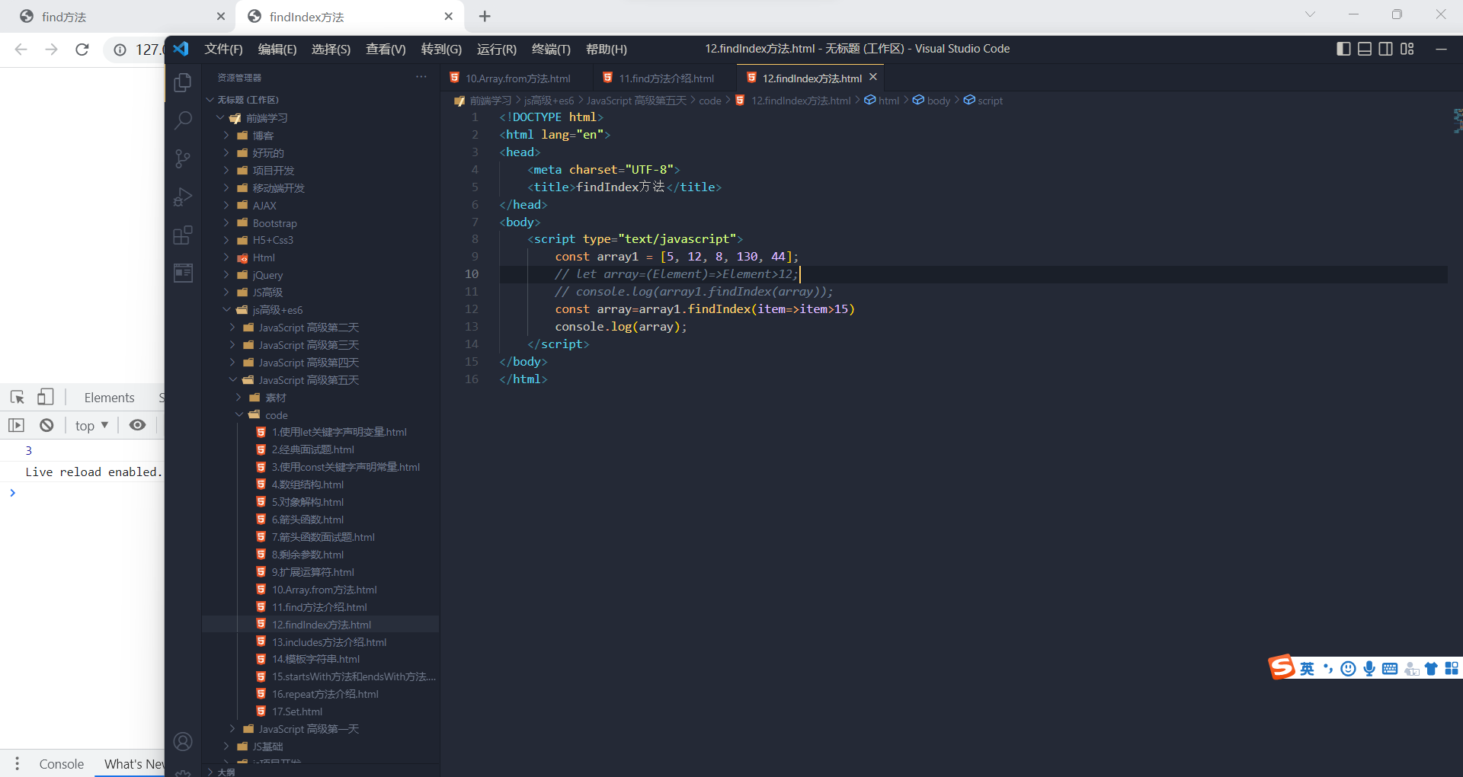This screenshot has width=1463, height=777.
Task: Activate voice input on the Sogou toolbar
Action: click(x=1369, y=668)
